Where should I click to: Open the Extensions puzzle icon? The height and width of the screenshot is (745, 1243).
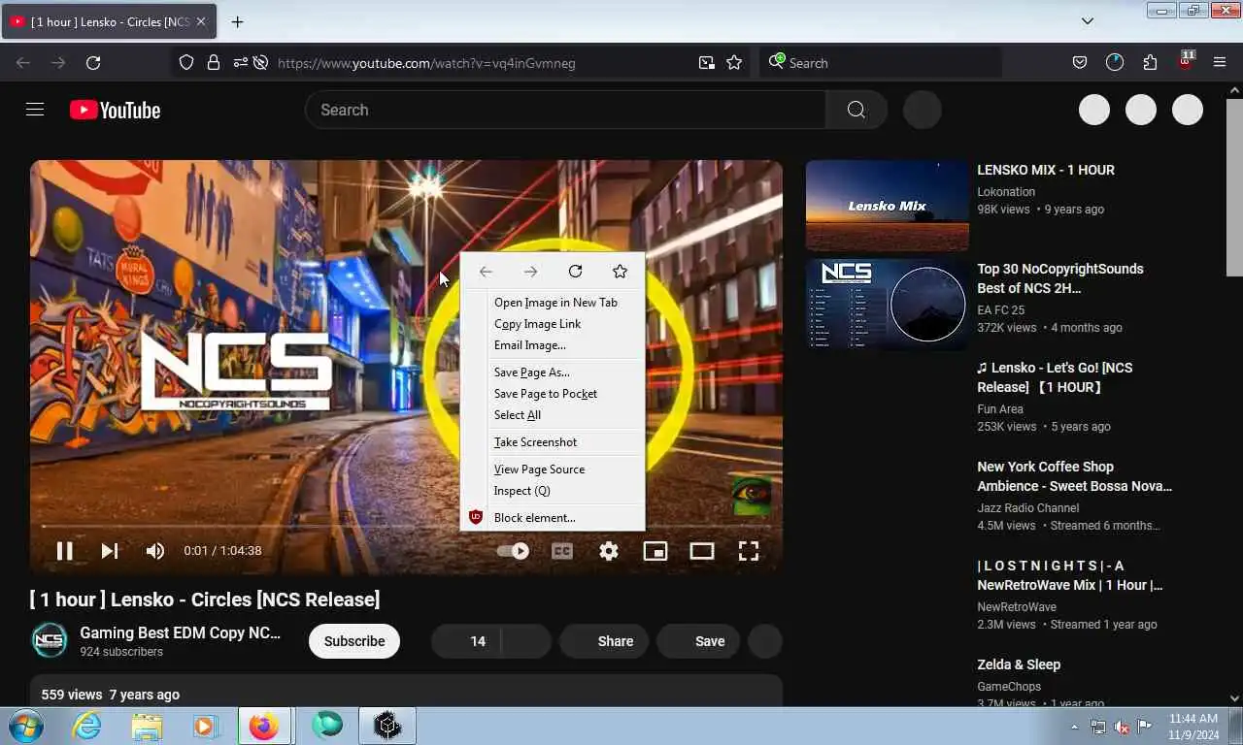pyautogui.click(x=1150, y=63)
